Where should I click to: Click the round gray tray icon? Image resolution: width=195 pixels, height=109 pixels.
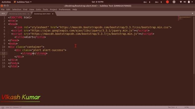coord(174,2)
